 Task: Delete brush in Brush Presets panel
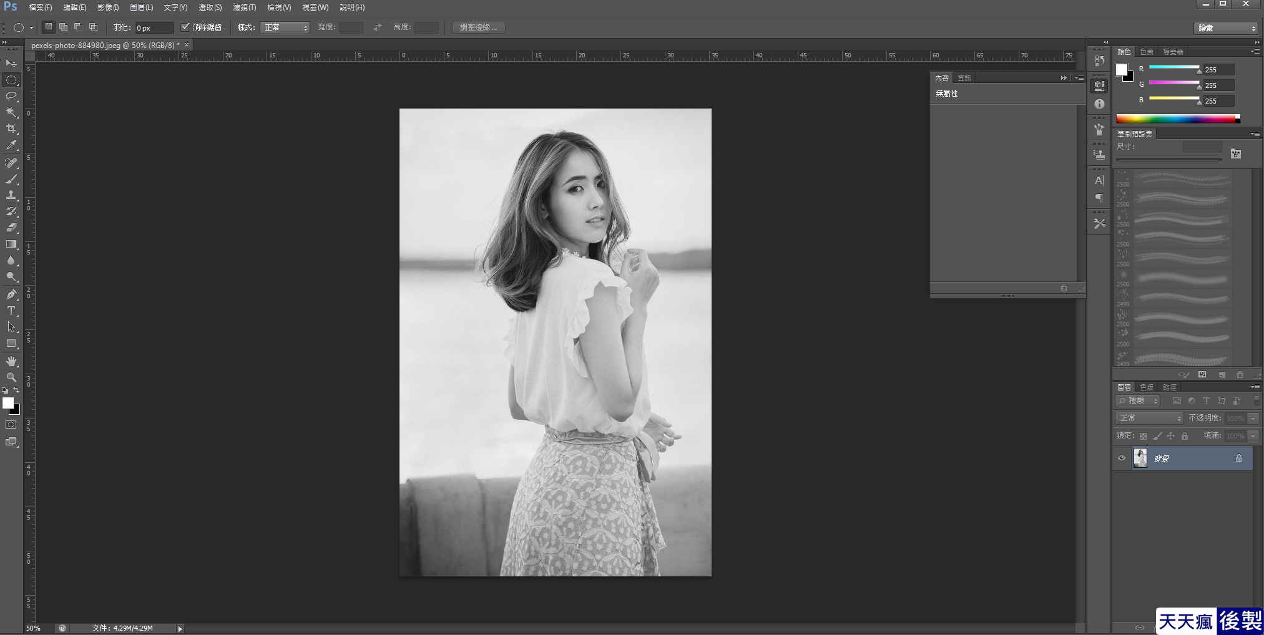(1240, 375)
